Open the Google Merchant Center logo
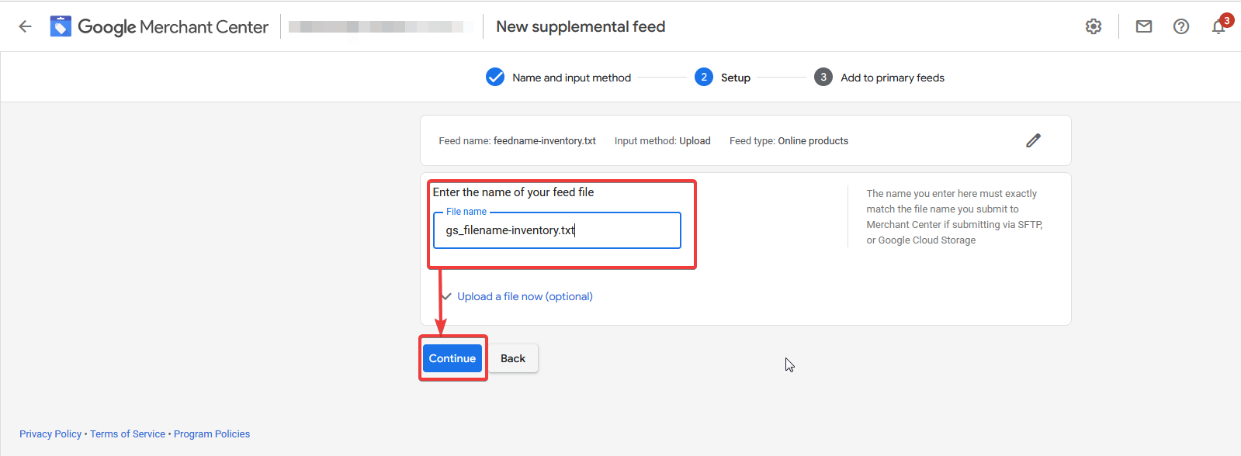The height and width of the screenshot is (456, 1241). pyautogui.click(x=159, y=26)
